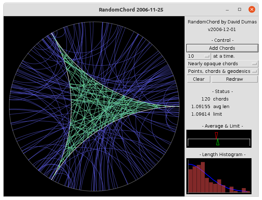Click the '120 chords' status text
262x200 pixels.
coord(215,99)
